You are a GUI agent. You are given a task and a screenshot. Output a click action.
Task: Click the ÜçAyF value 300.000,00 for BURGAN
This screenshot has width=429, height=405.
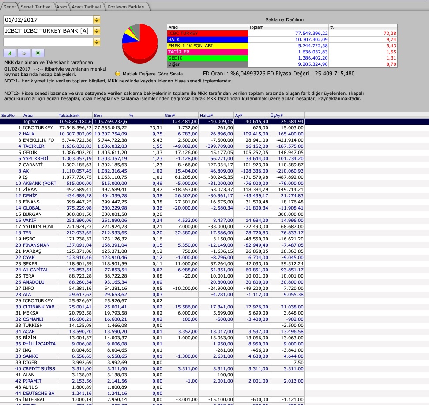(x=291, y=214)
